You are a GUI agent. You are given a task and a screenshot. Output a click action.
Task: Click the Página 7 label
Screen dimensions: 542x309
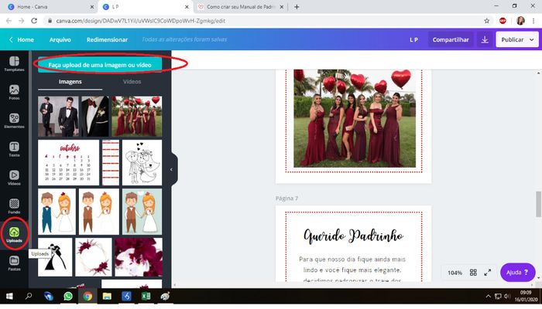286,198
